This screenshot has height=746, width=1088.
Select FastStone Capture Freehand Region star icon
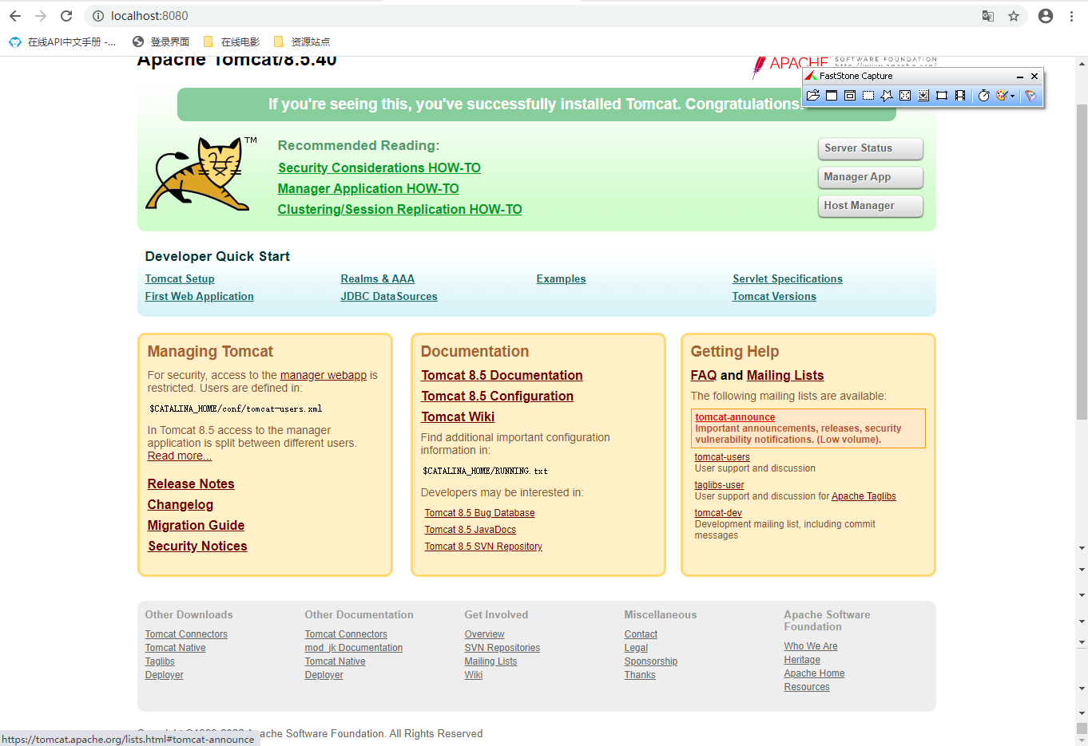[887, 96]
